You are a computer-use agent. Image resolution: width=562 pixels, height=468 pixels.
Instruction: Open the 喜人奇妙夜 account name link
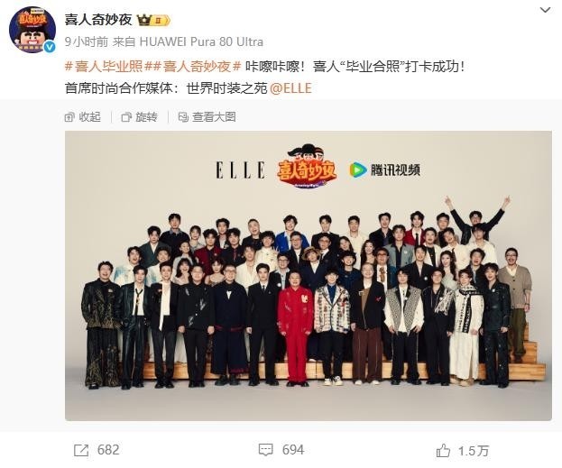pos(98,20)
